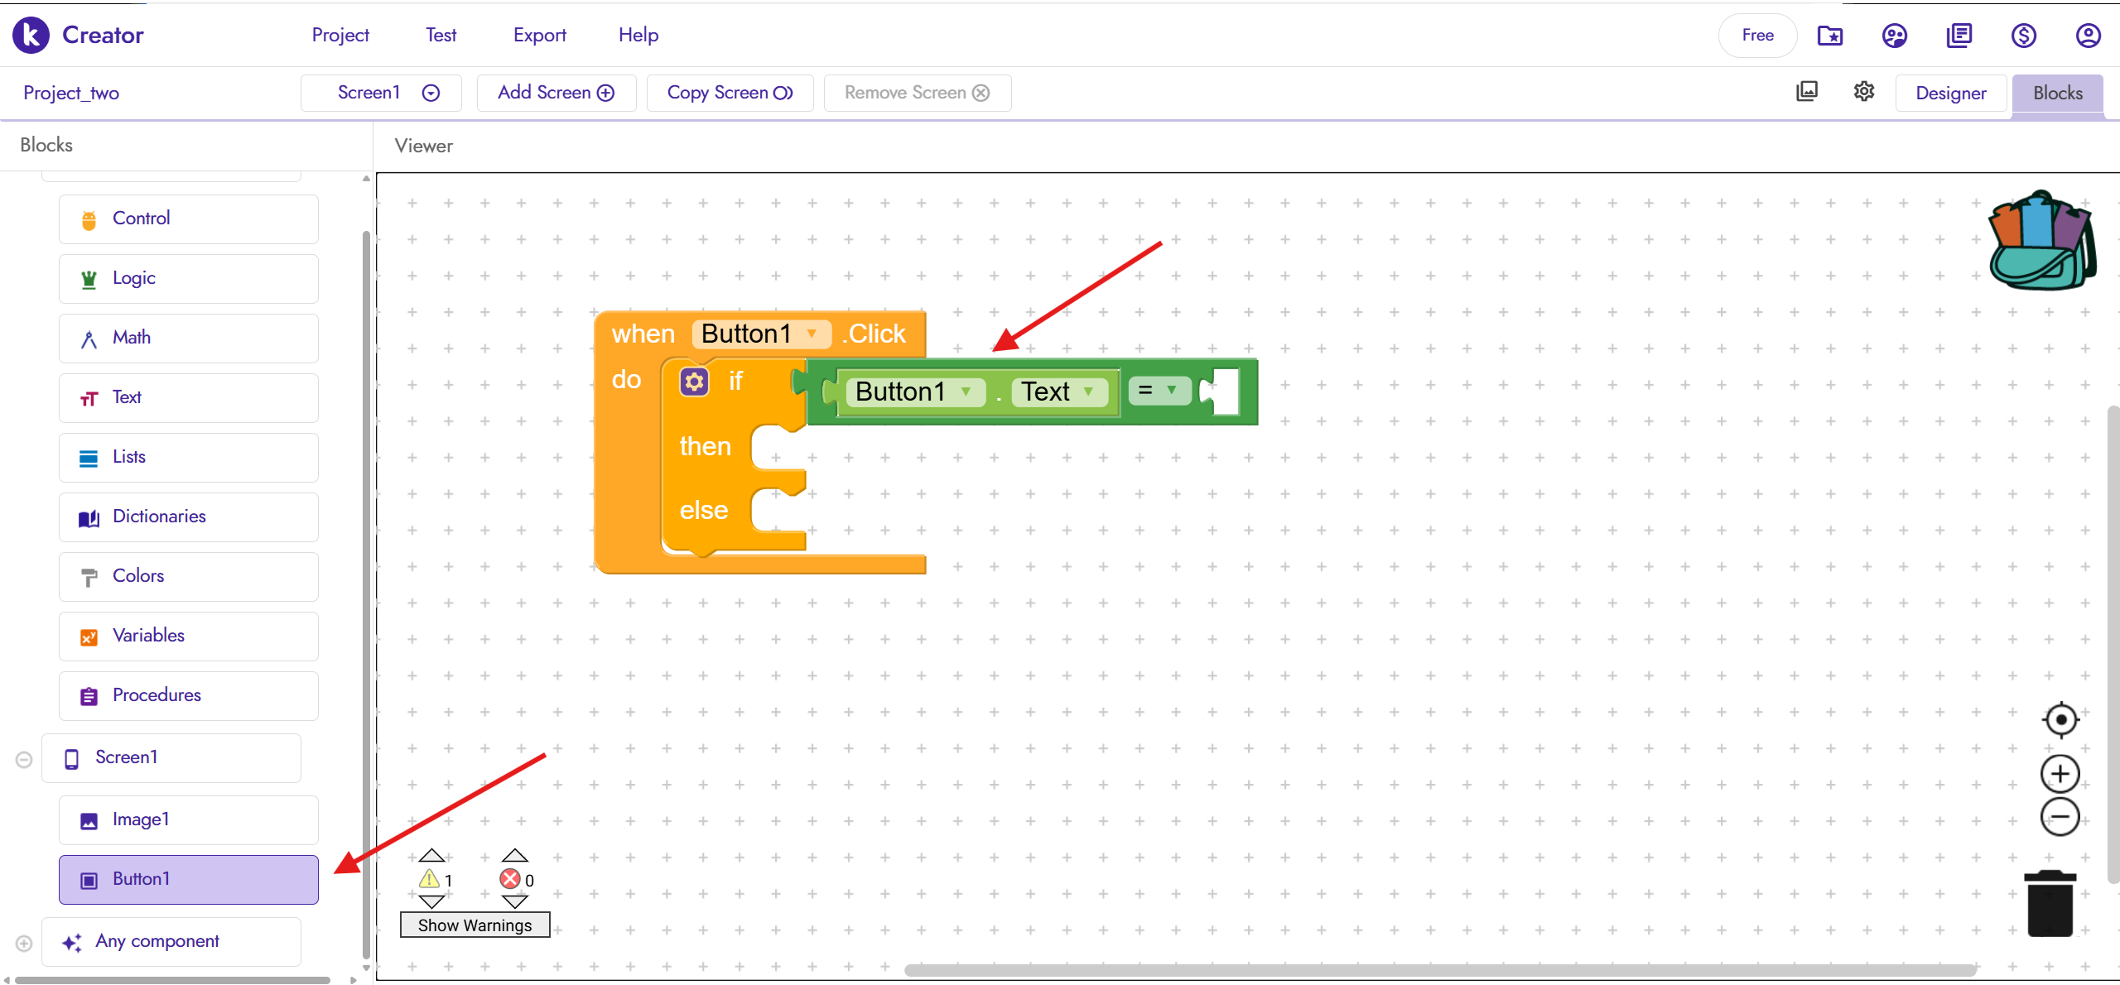The height and width of the screenshot is (985, 2120).
Task: Open the if block mutator gear icon
Action: (694, 382)
